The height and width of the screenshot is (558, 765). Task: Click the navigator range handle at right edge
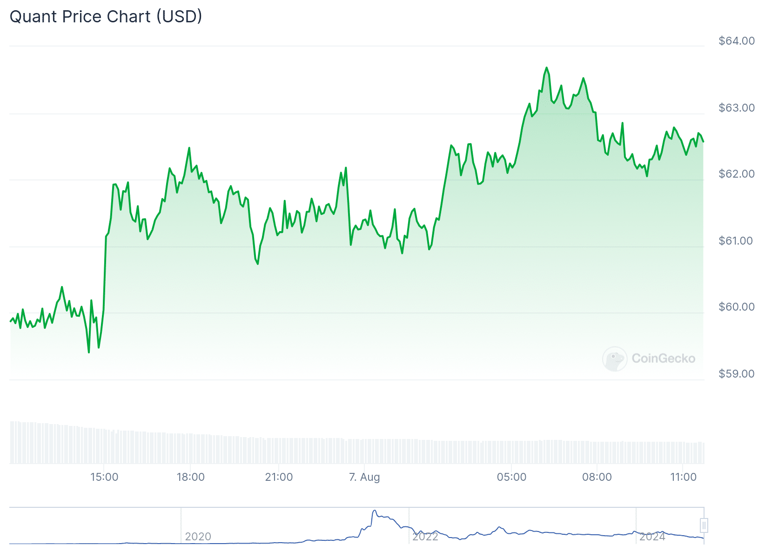coord(704,525)
